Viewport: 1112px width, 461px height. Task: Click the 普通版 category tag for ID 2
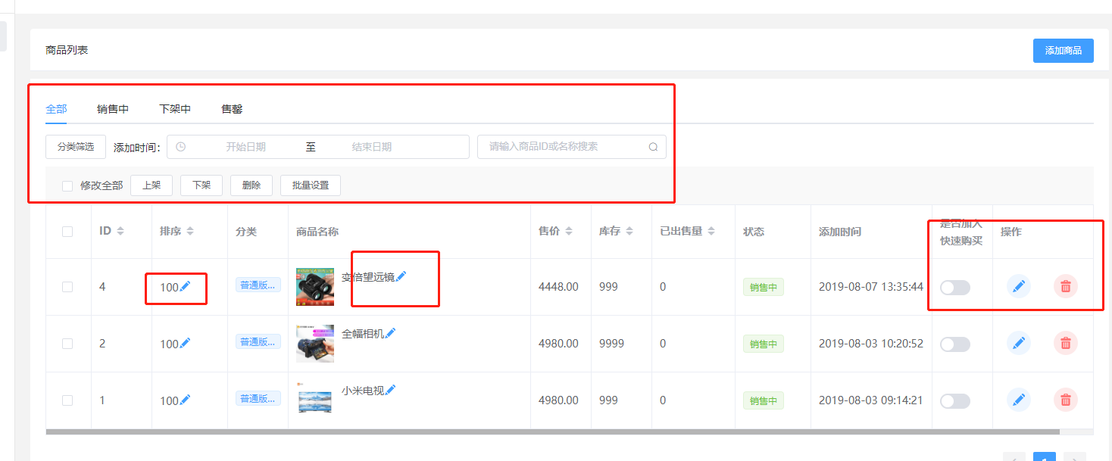click(258, 342)
